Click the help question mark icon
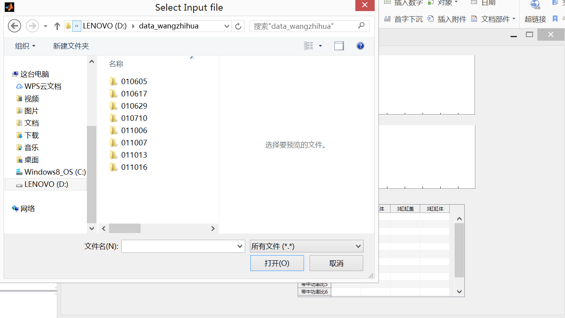This screenshot has width=565, height=318. click(360, 46)
